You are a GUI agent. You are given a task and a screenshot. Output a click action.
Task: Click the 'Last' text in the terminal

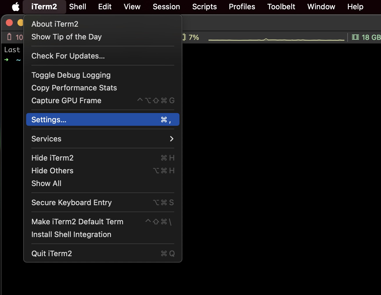[12, 50]
